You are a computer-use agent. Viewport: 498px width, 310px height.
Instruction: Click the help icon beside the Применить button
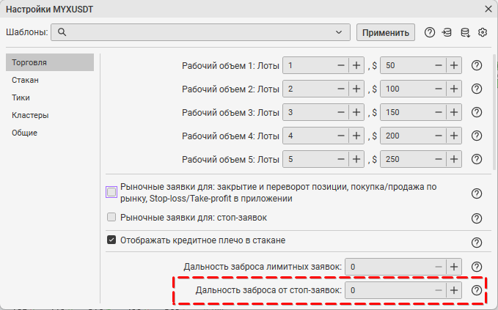(430, 32)
